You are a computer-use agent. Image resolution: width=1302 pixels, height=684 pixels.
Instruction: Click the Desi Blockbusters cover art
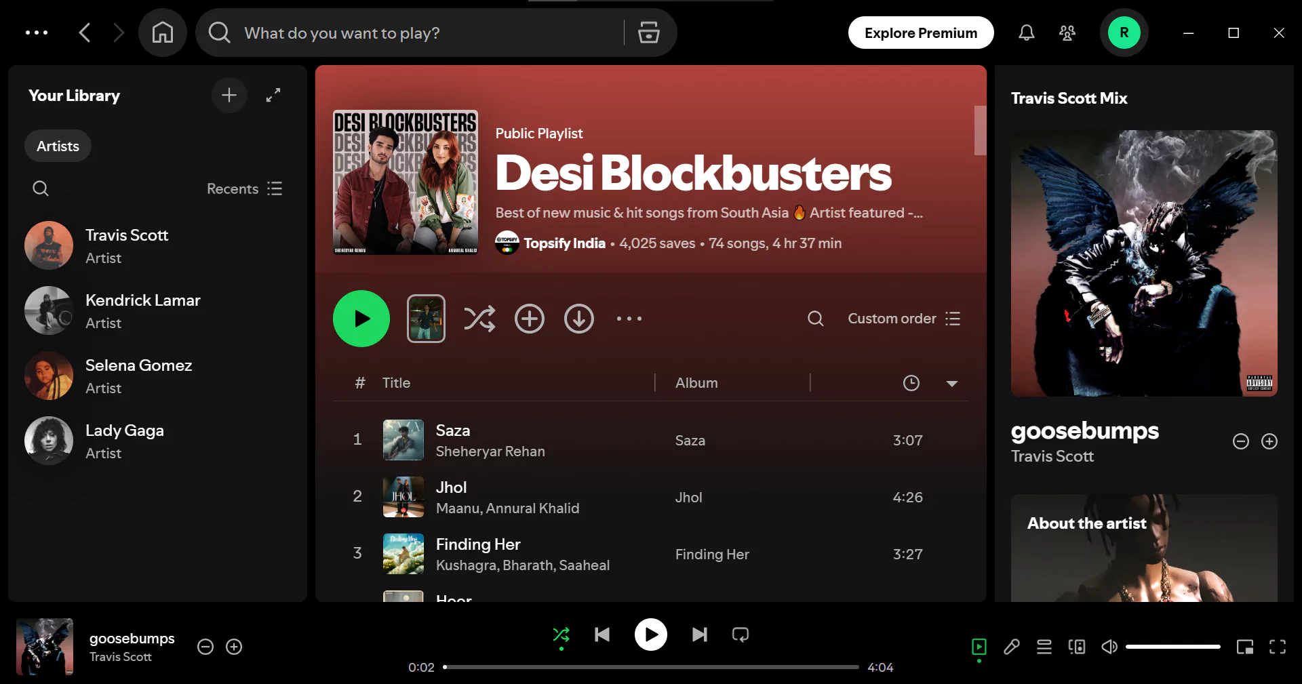click(x=406, y=182)
